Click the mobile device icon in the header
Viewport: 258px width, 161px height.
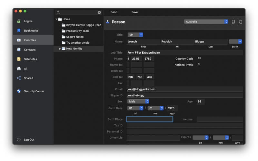point(233,22)
